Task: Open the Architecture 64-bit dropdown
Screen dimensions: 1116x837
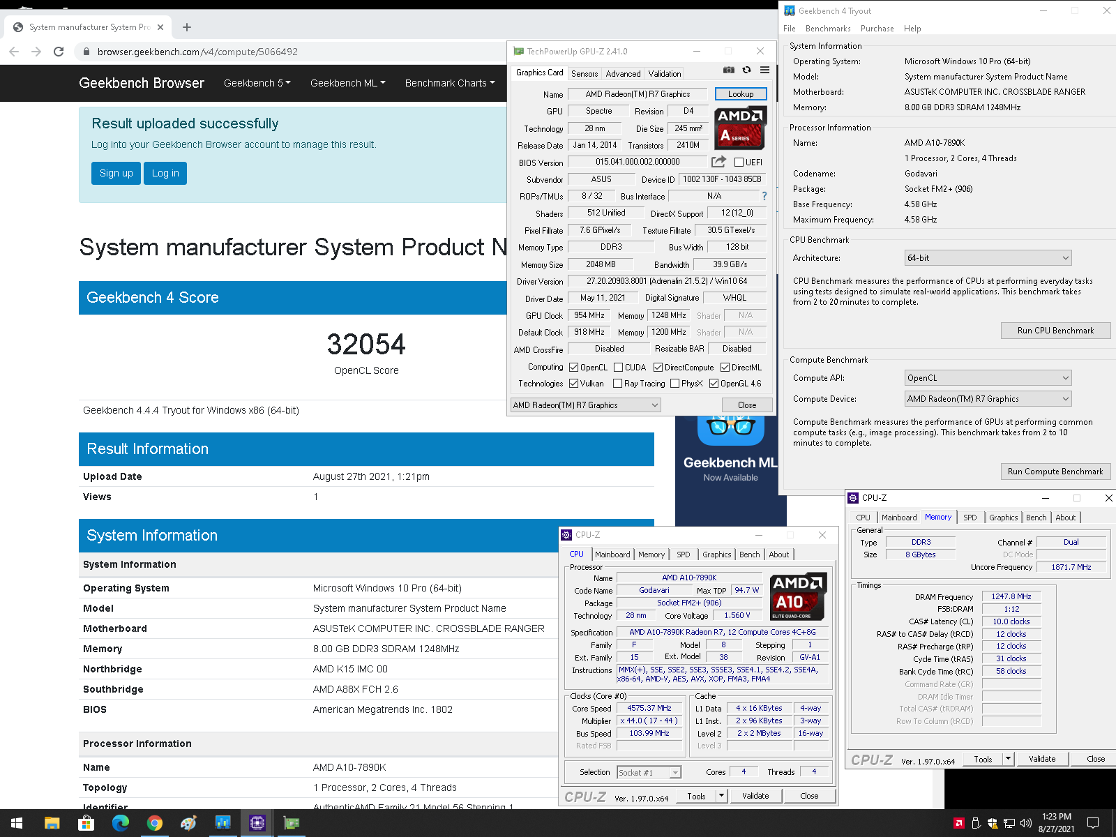Action: [x=988, y=258]
